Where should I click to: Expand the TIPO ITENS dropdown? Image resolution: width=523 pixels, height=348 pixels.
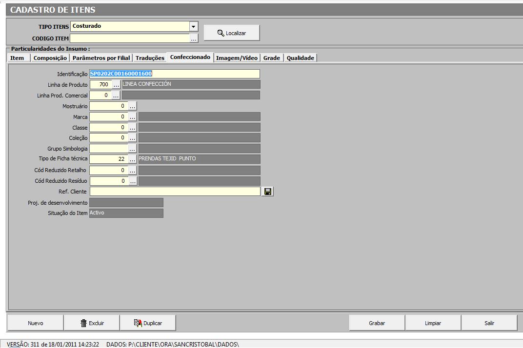point(194,26)
